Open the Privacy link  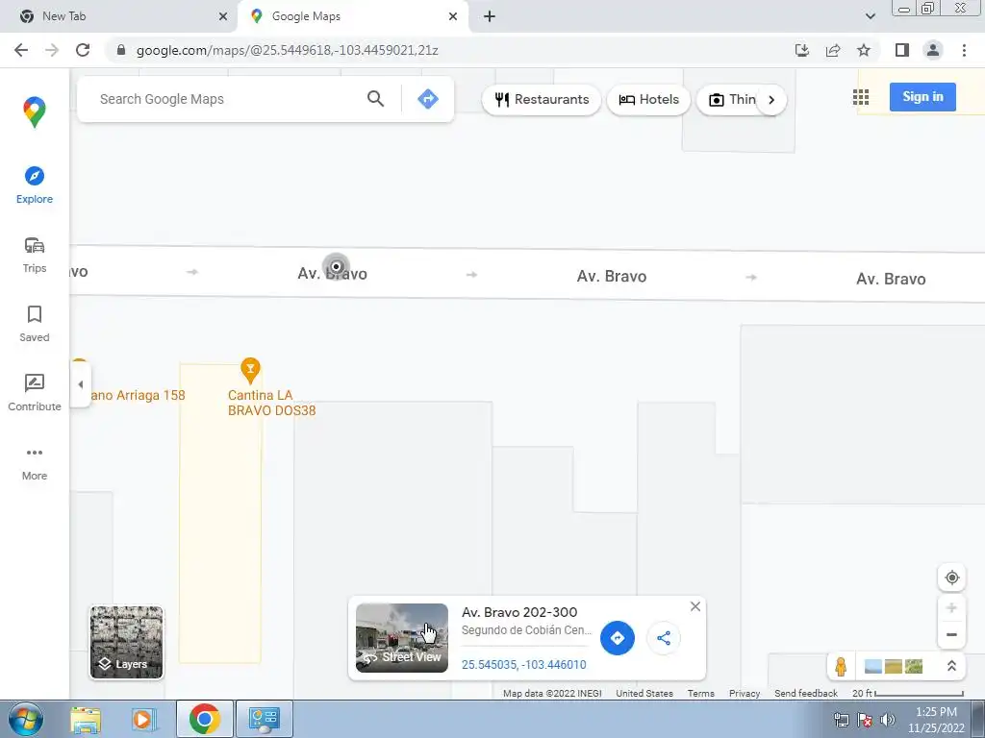[745, 694]
